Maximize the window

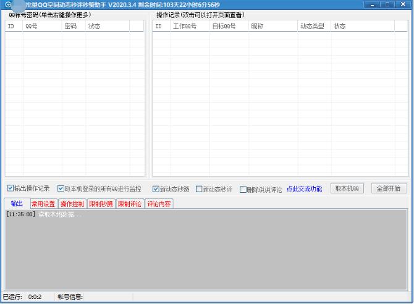387,4
